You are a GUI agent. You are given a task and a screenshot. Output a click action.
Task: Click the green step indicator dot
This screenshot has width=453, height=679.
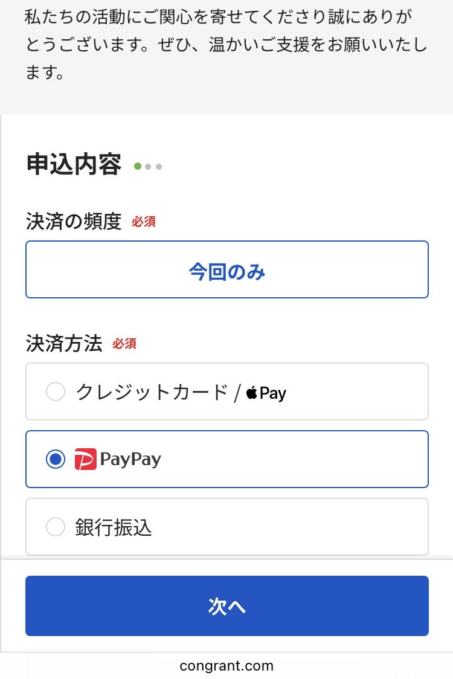click(138, 166)
